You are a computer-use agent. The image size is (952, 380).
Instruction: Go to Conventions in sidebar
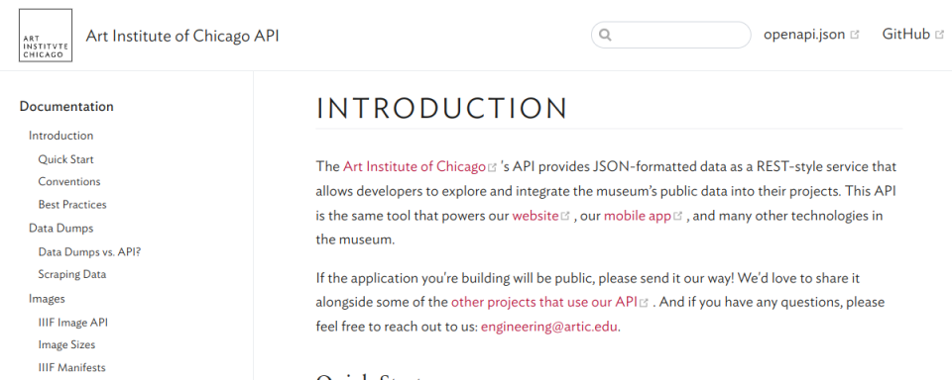pos(69,182)
